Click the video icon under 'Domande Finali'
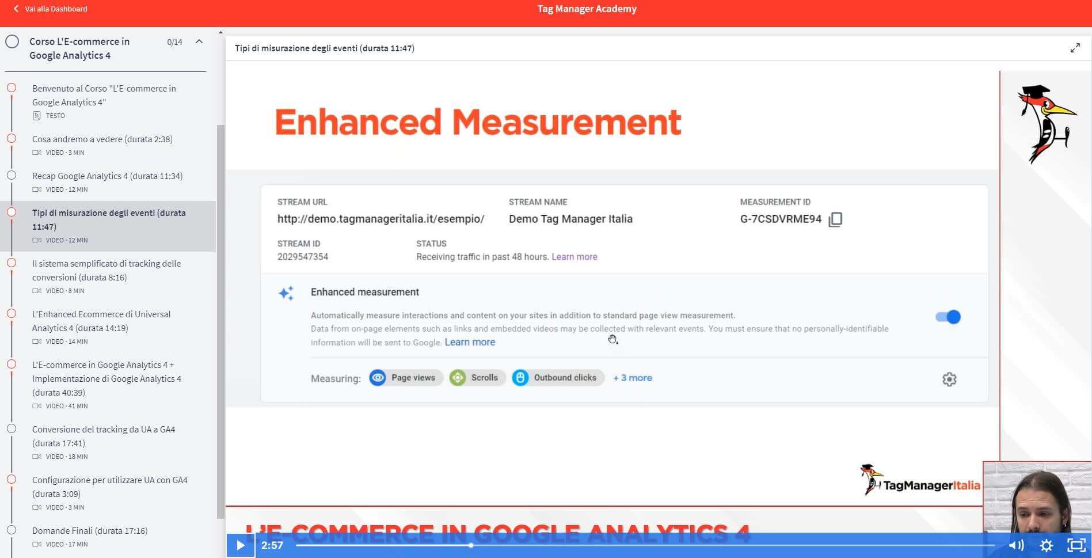Image resolution: width=1092 pixels, height=558 pixels. pyautogui.click(x=37, y=544)
